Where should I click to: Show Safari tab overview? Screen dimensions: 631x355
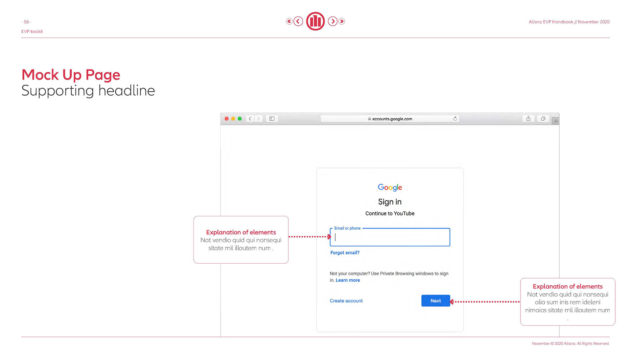(543, 119)
